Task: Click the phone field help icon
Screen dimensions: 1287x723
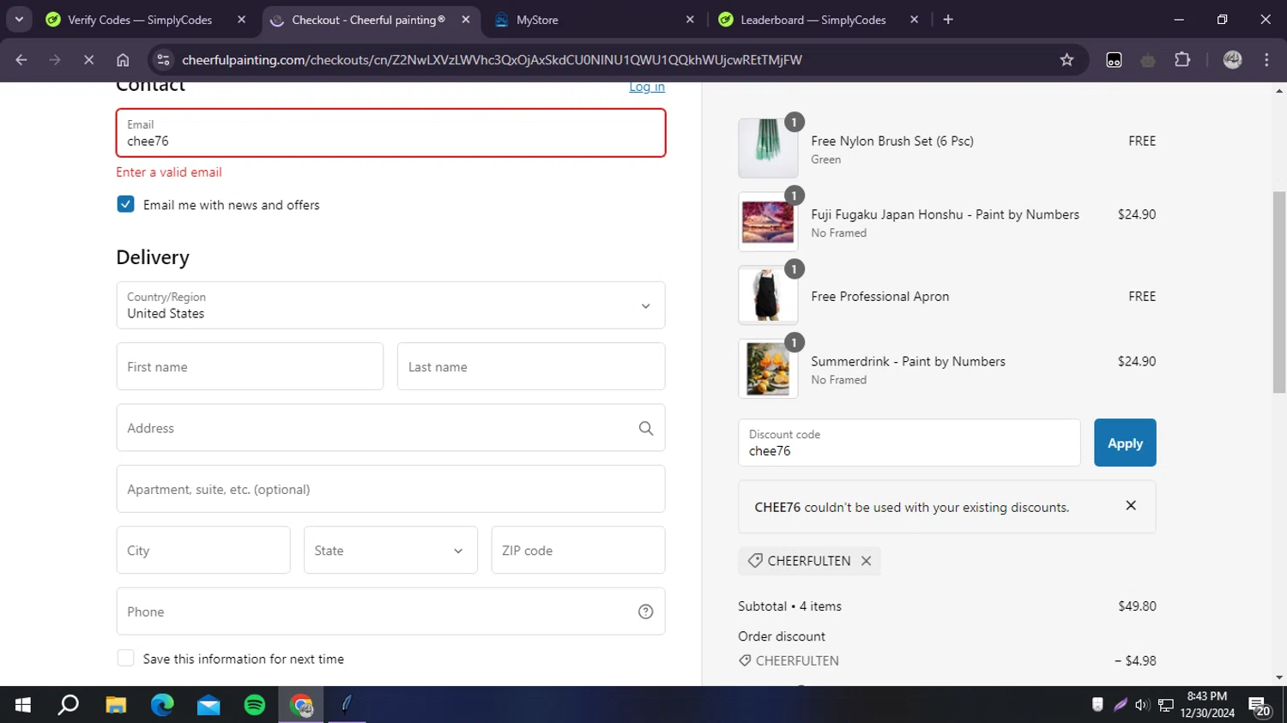Action: click(x=645, y=612)
